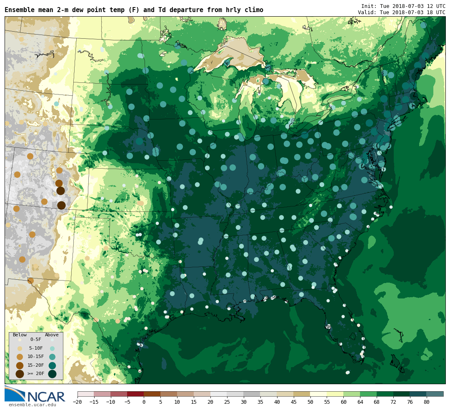Click the Above 10-15F teal legend circle

point(52,357)
